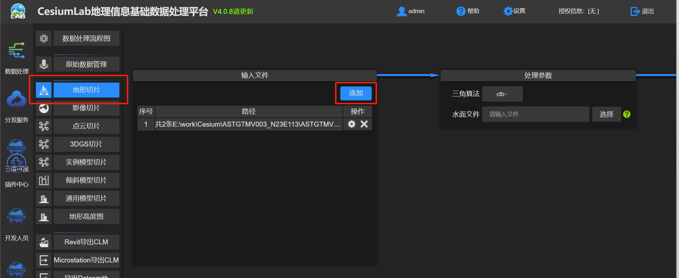Select 影像切片 menu item
Screen dimensions: 679x278
[86, 108]
